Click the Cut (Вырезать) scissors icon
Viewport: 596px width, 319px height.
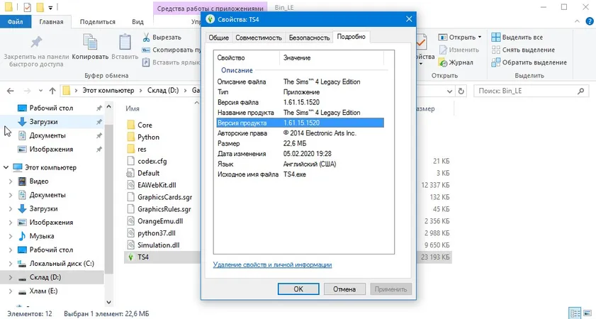point(146,38)
